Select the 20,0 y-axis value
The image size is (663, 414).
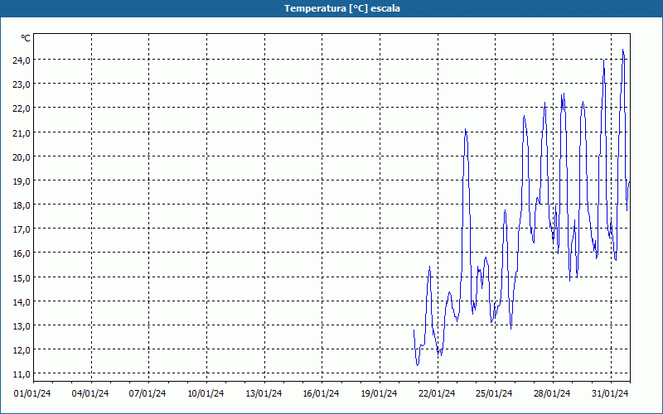pyautogui.click(x=22, y=156)
